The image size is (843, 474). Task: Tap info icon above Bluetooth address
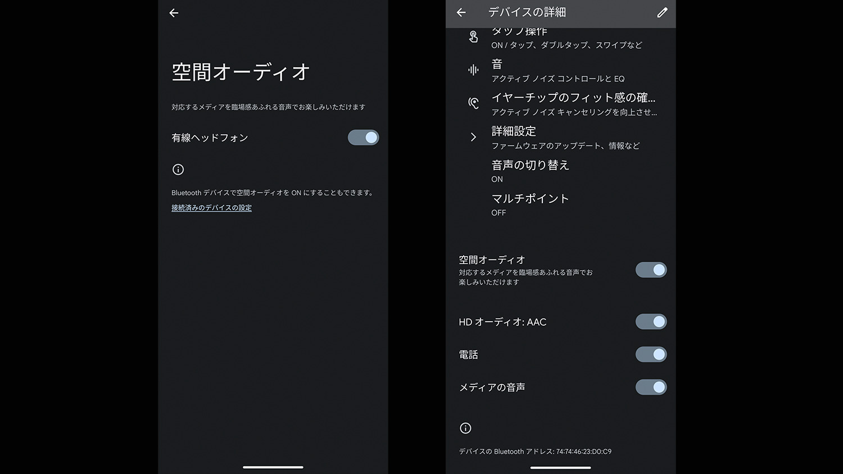(465, 429)
